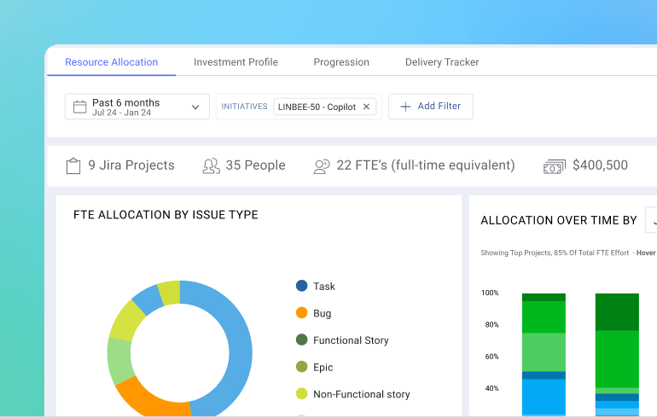
Task: Click the light green donut chart segment
Action: tap(119, 360)
